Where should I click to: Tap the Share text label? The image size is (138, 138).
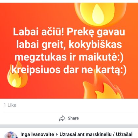coord(73,118)
